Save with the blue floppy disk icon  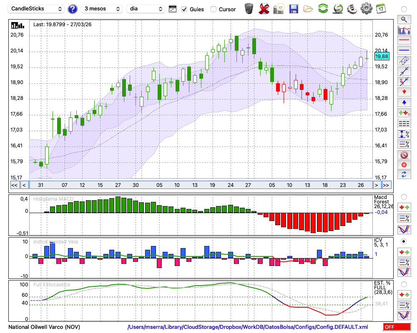pyautogui.click(x=294, y=9)
